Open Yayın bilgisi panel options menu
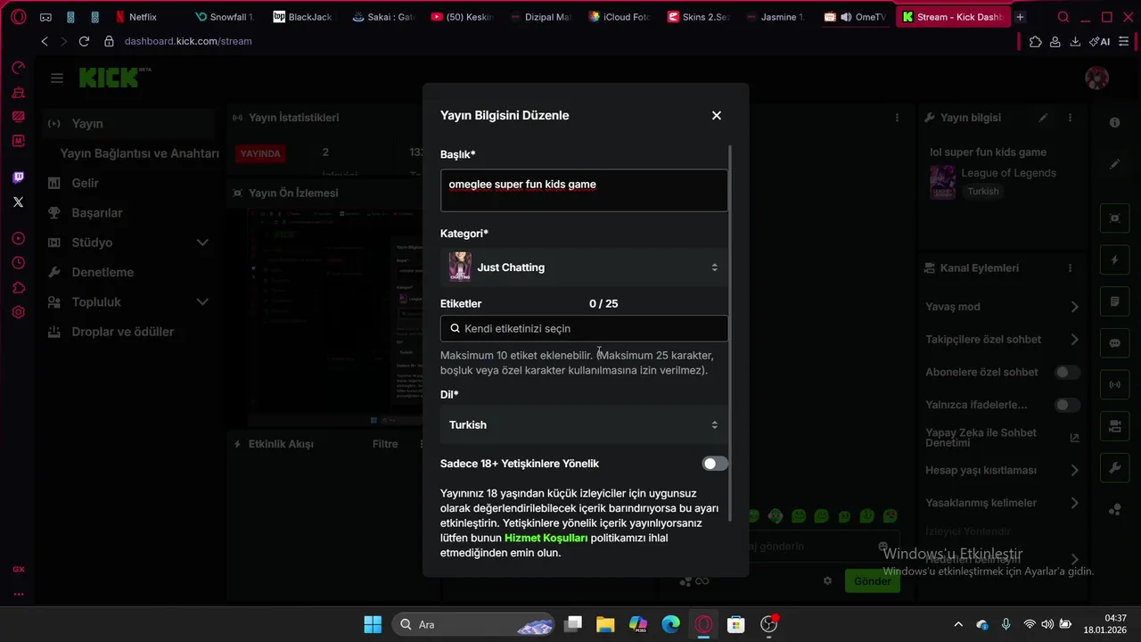Image resolution: width=1141 pixels, height=642 pixels. click(x=1070, y=118)
